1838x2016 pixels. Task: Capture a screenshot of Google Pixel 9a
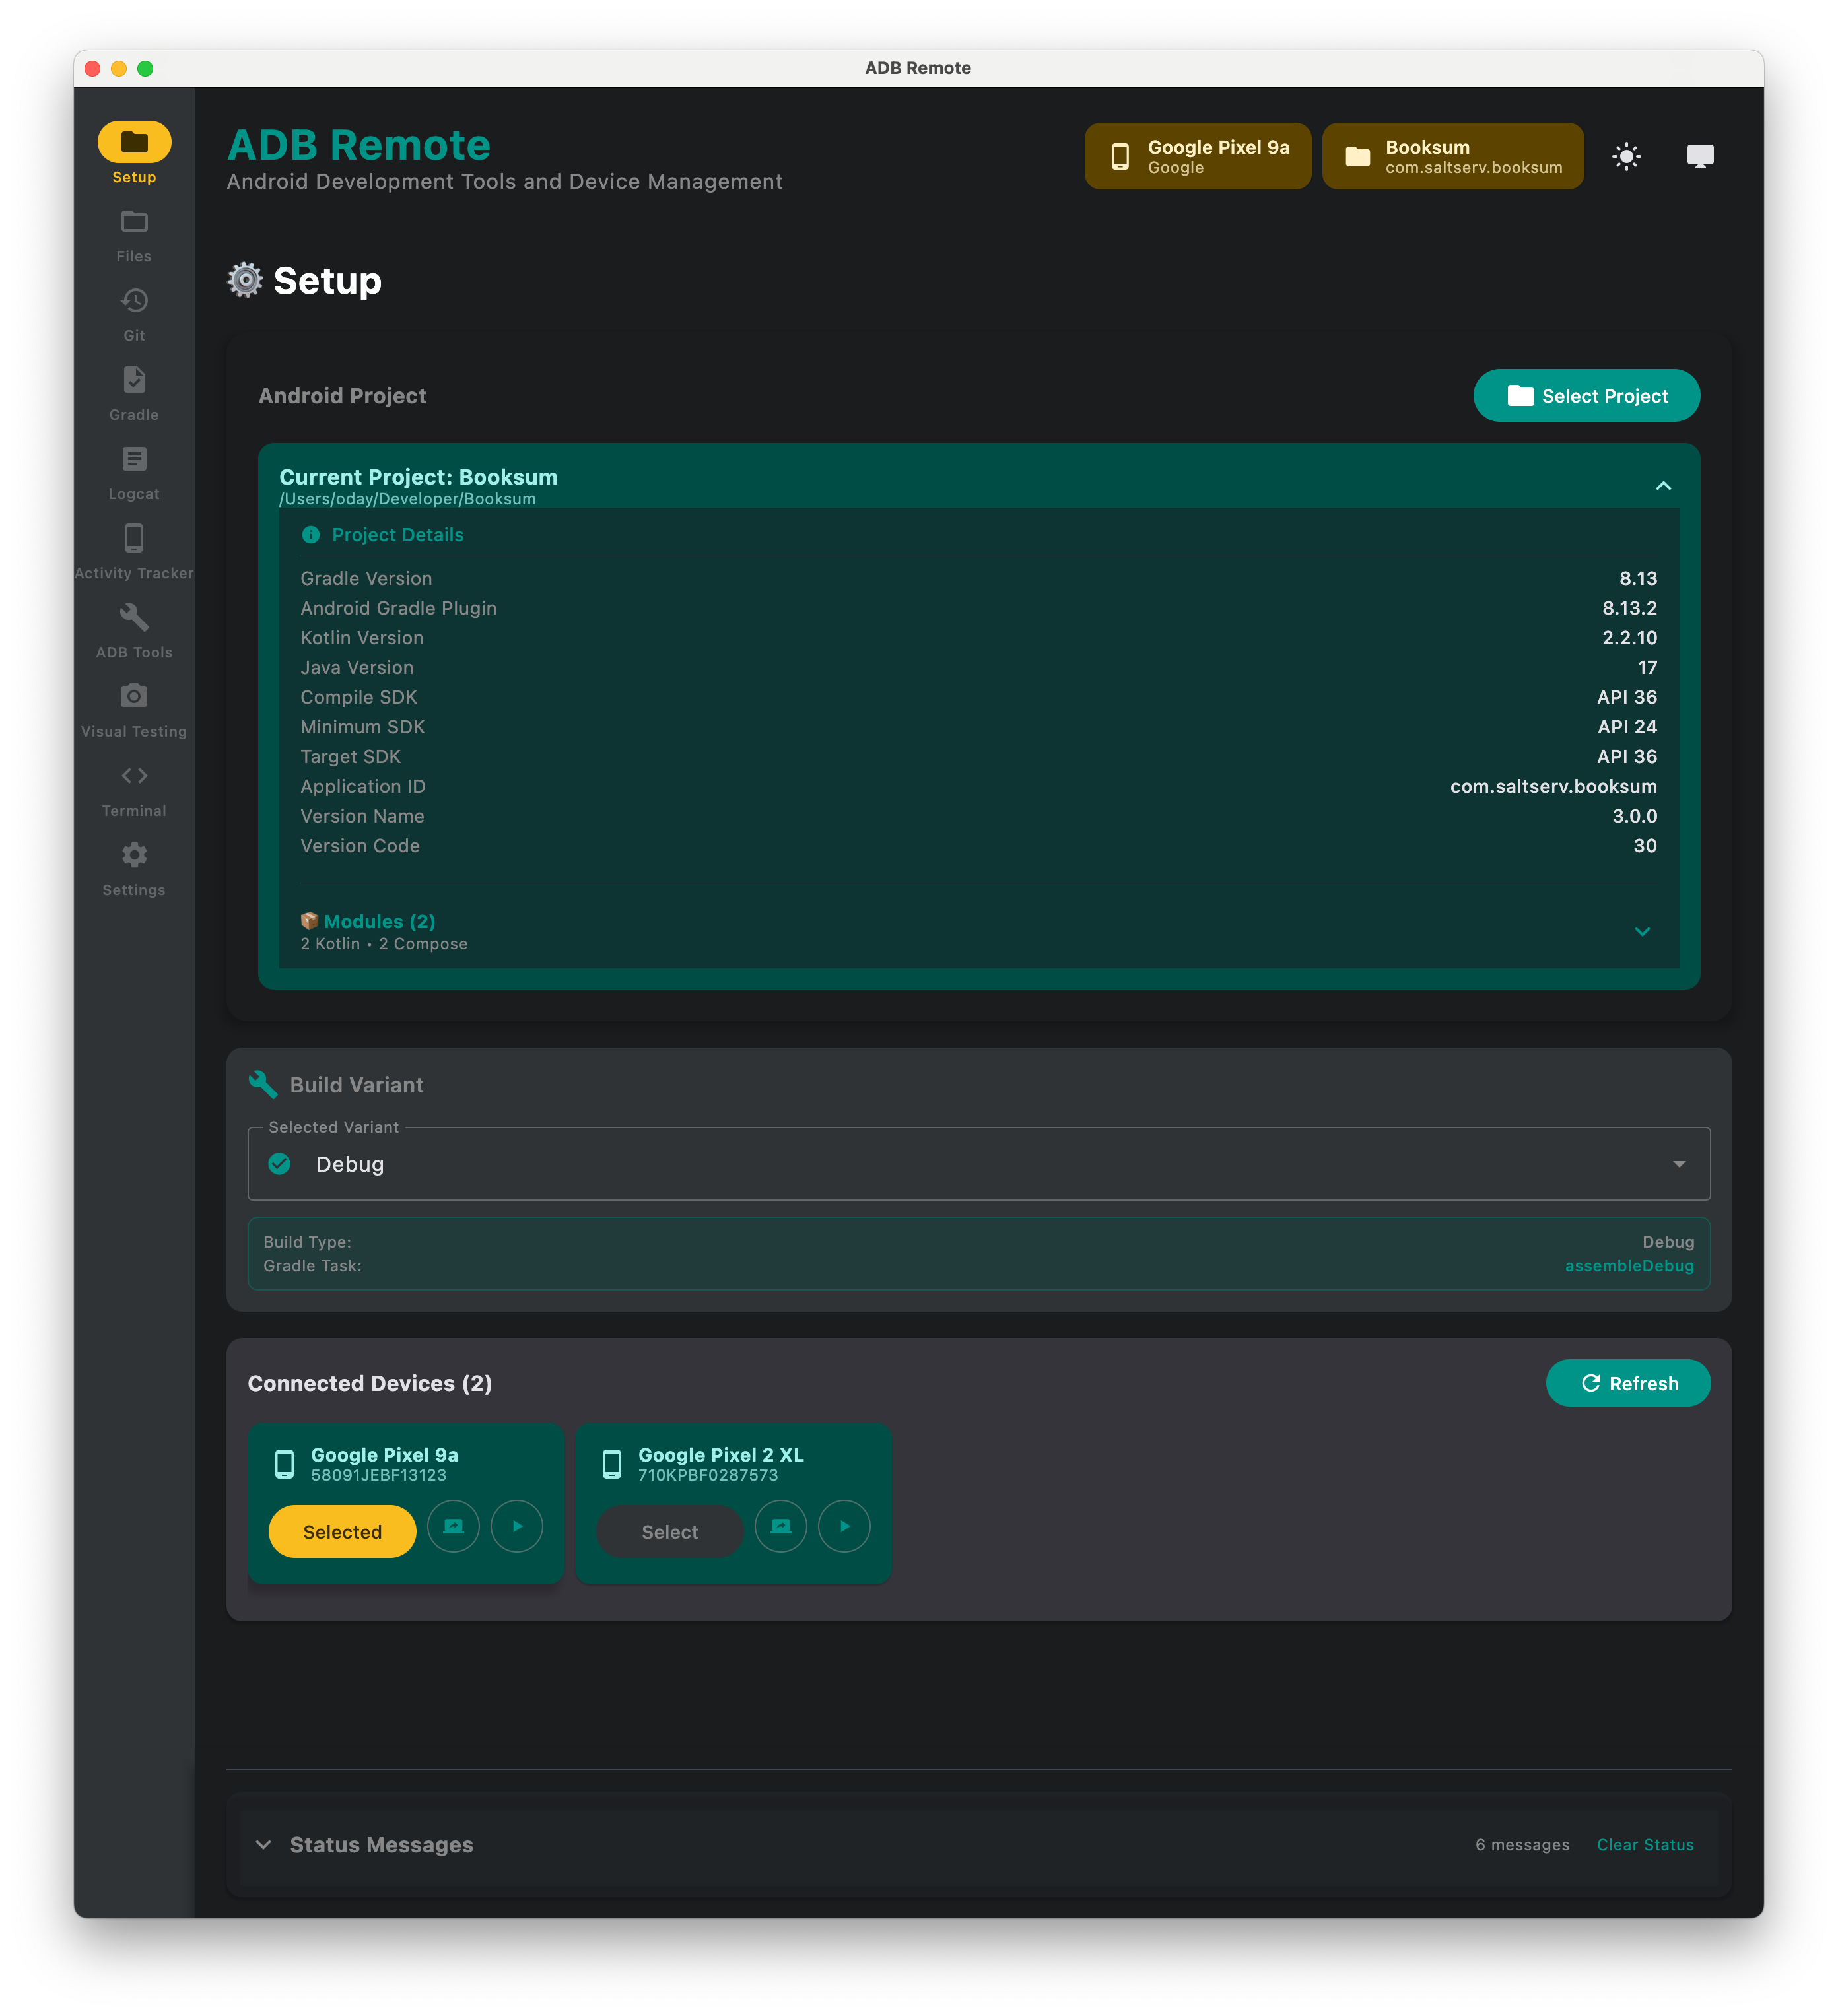[x=452, y=1526]
